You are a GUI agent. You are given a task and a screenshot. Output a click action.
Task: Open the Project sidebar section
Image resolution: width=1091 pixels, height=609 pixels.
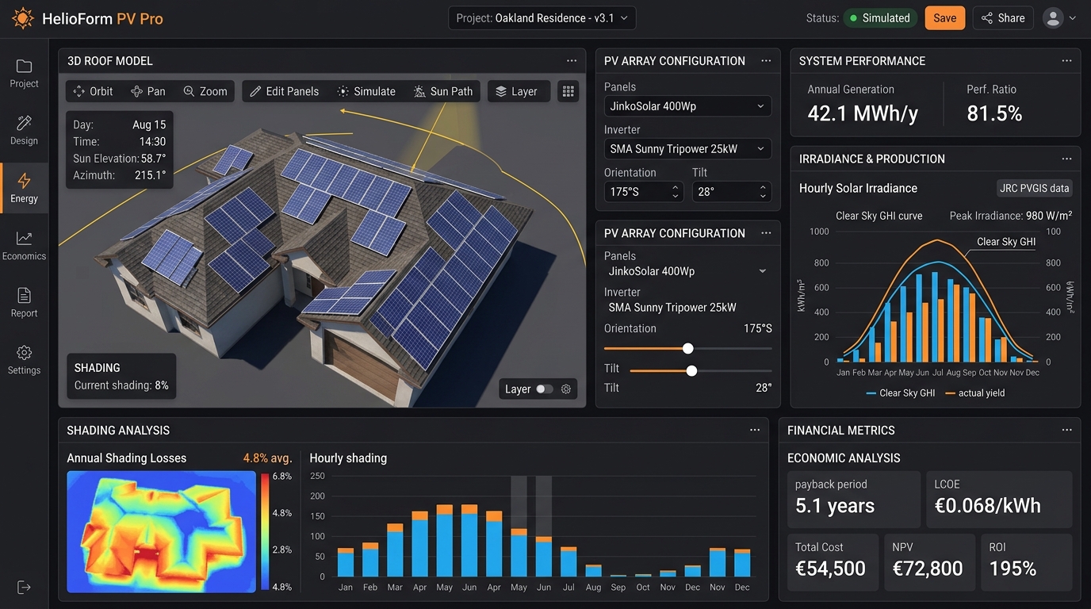coord(24,73)
